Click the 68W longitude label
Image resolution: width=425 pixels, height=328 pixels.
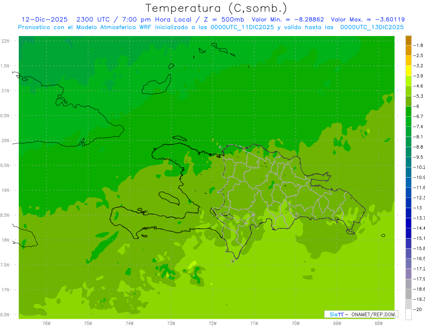click(x=379, y=323)
